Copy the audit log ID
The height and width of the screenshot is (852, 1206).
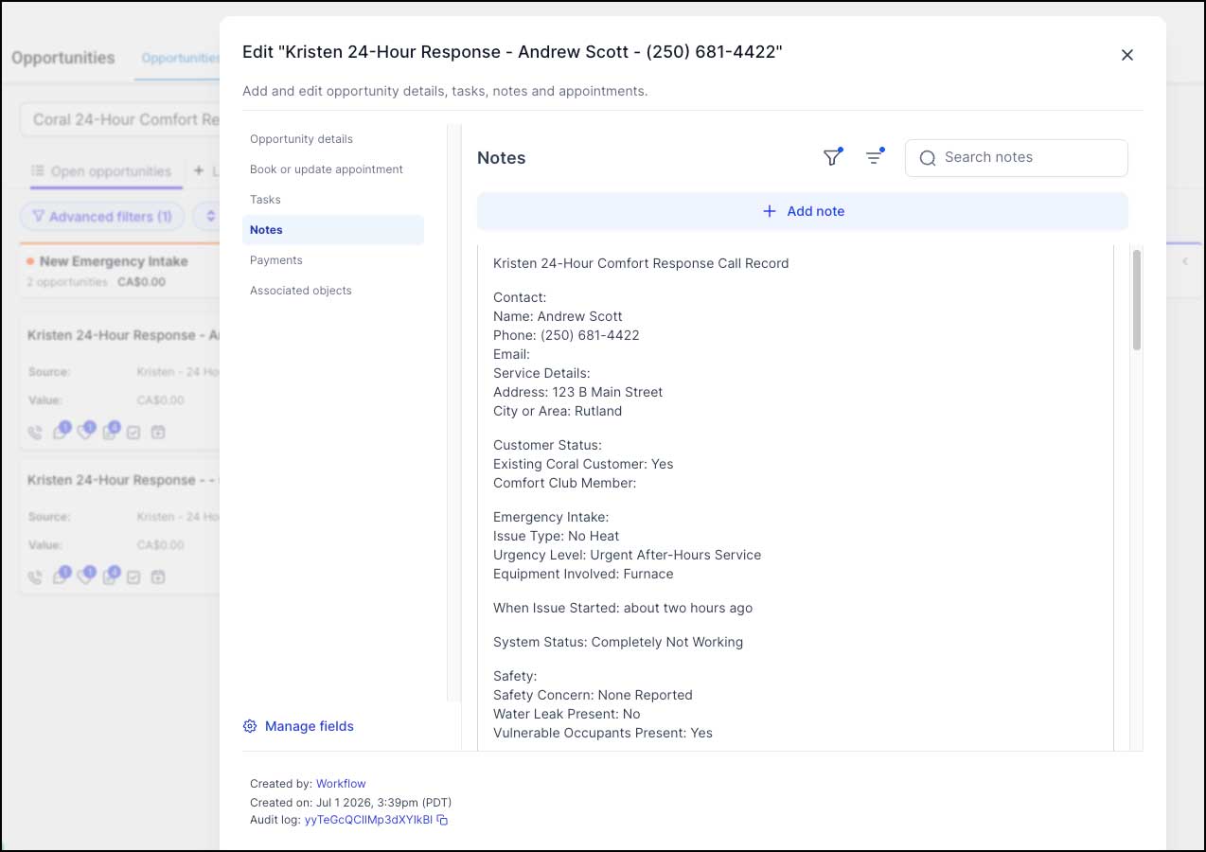pos(442,820)
